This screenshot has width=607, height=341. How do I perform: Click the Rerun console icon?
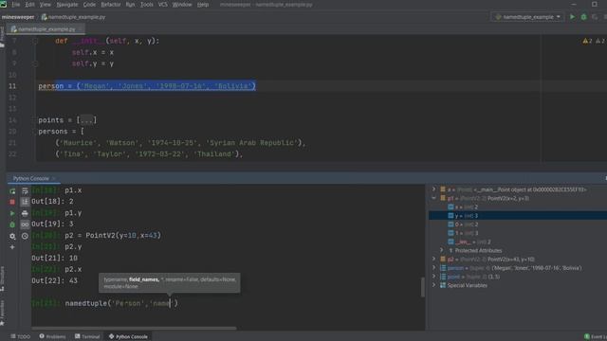[x=12, y=191]
